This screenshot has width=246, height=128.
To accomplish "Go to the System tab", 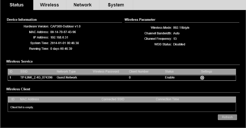I will [116, 5].
